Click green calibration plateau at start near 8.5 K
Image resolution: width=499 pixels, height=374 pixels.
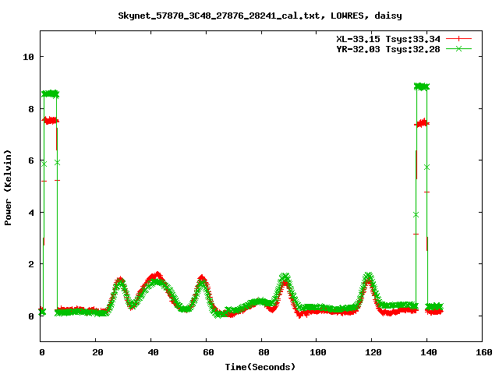coord(50,93)
